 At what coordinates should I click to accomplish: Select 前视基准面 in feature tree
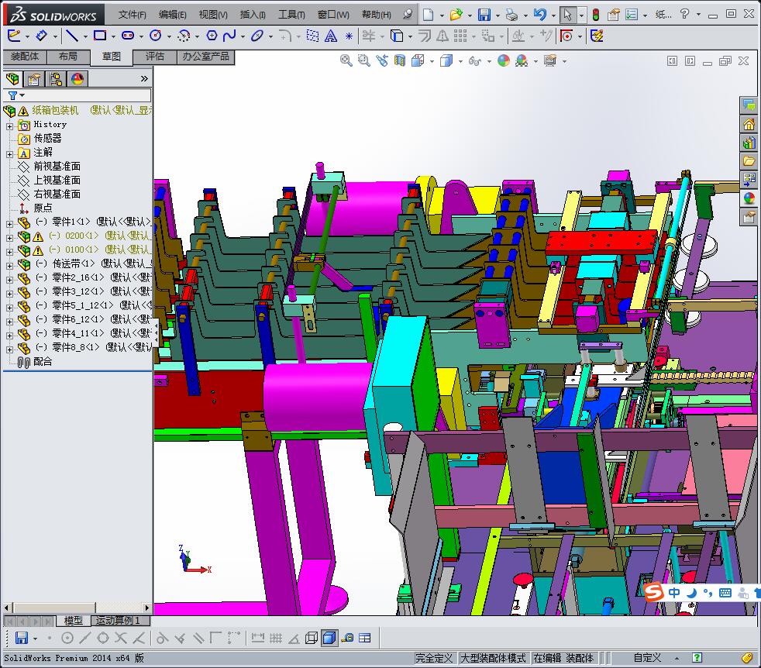(57, 167)
